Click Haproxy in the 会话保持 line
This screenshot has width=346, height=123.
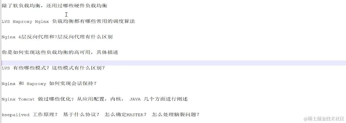point(36,84)
